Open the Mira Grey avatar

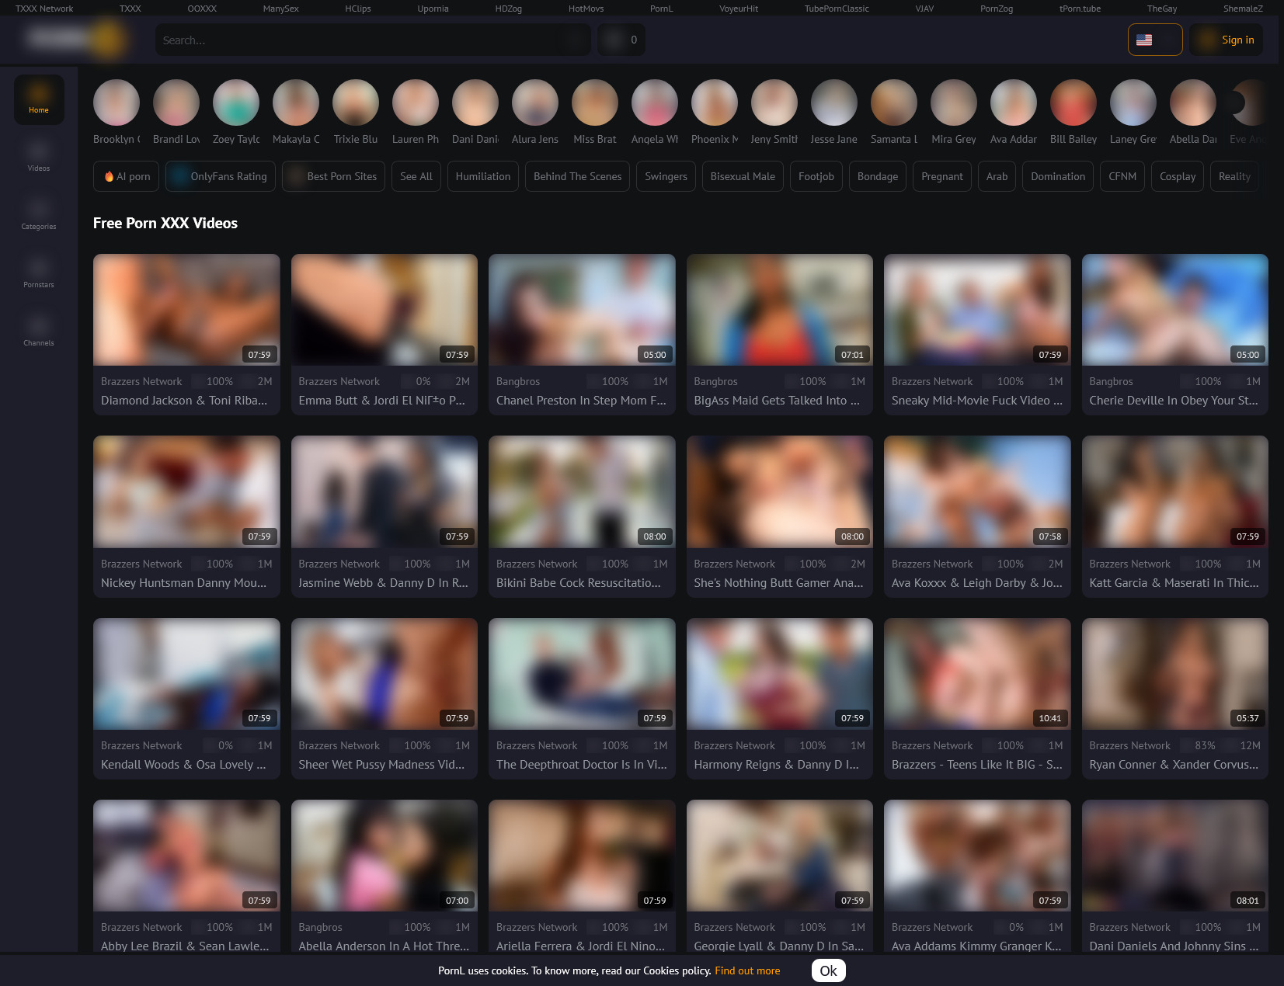click(954, 102)
